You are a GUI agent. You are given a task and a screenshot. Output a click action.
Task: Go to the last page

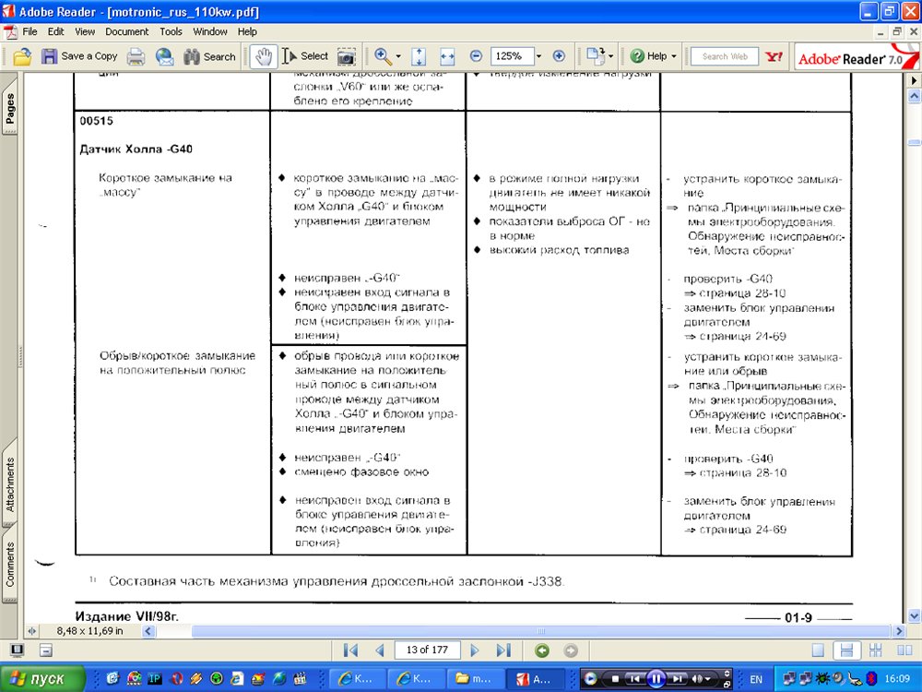pyautogui.click(x=503, y=650)
